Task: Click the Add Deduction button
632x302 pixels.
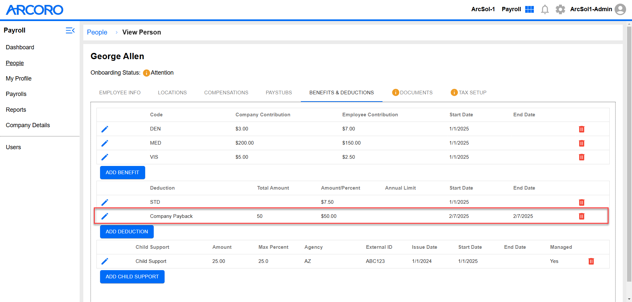Action: [127, 232]
